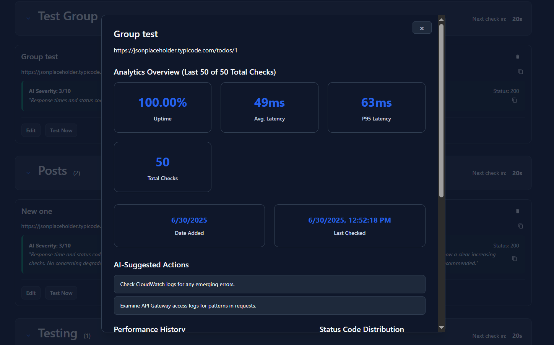Image resolution: width=554 pixels, height=345 pixels.
Task: Click AI Severity 3/10 on Group test card
Action: point(50,91)
